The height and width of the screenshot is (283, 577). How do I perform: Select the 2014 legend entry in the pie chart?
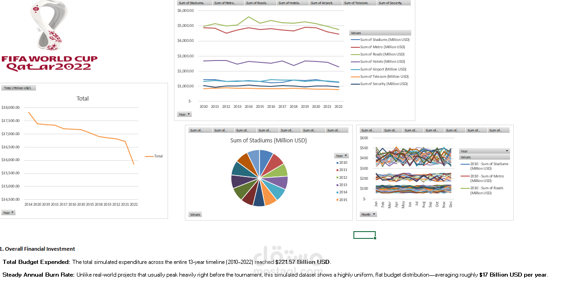[x=342, y=192]
